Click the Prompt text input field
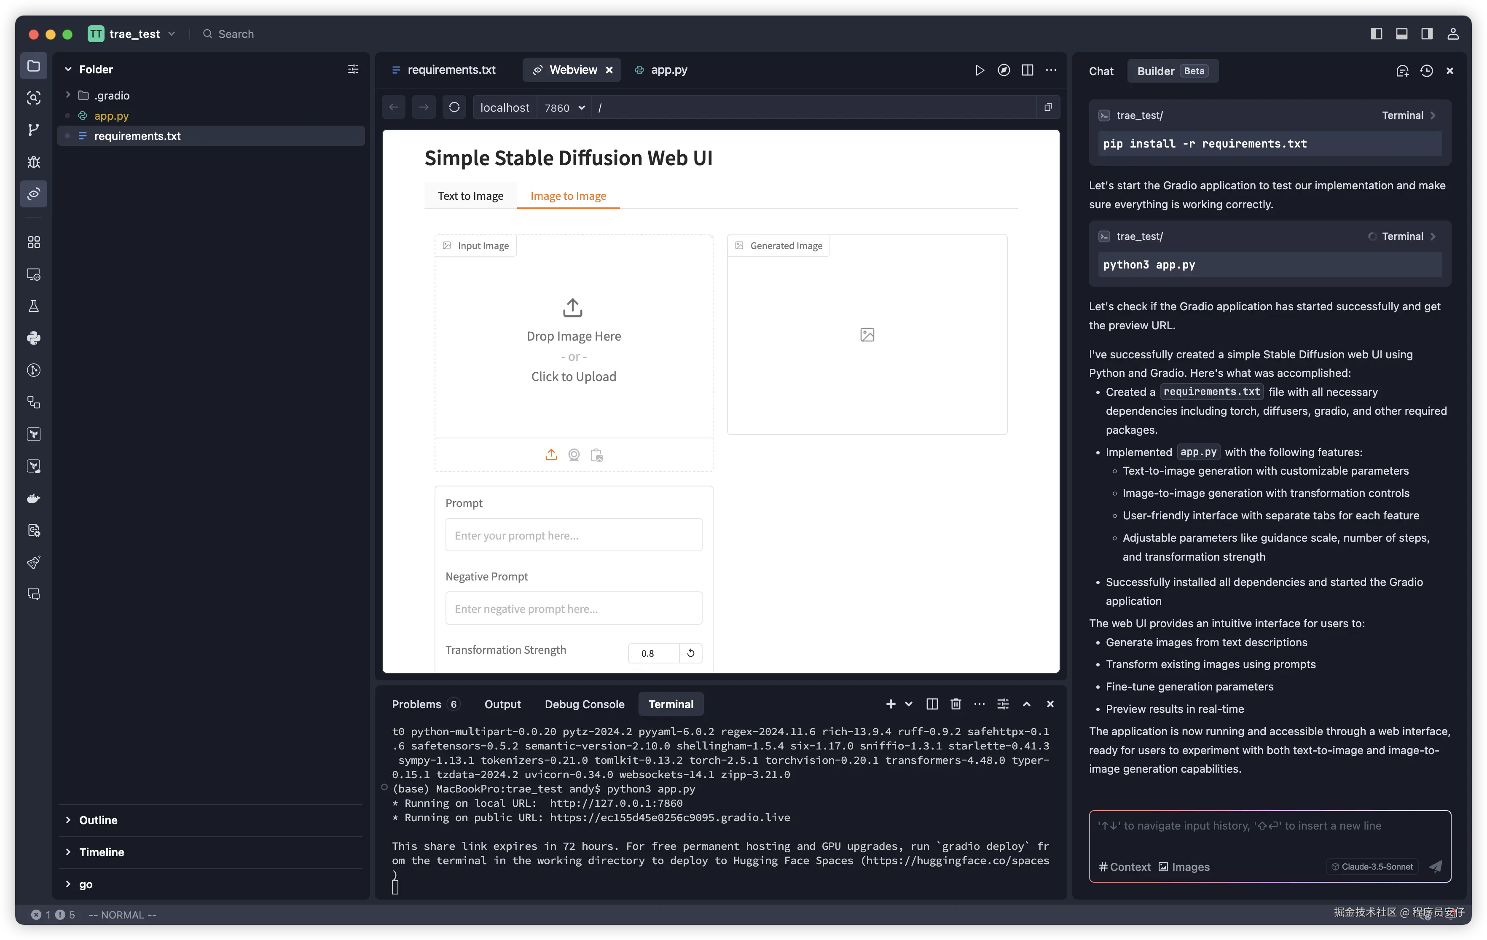This screenshot has width=1487, height=940. click(574, 535)
